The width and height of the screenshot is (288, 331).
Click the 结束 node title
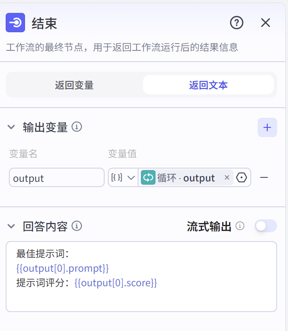44,23
